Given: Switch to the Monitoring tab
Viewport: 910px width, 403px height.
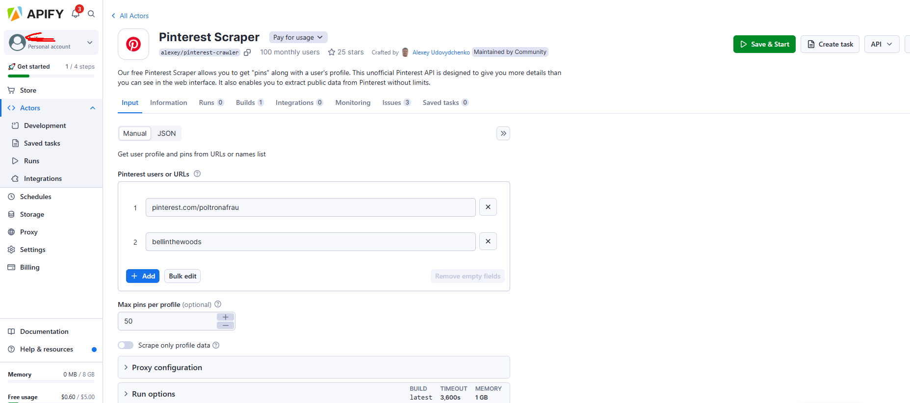Looking at the screenshot, I should pos(353,102).
